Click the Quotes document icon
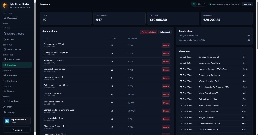 coord(5,39)
